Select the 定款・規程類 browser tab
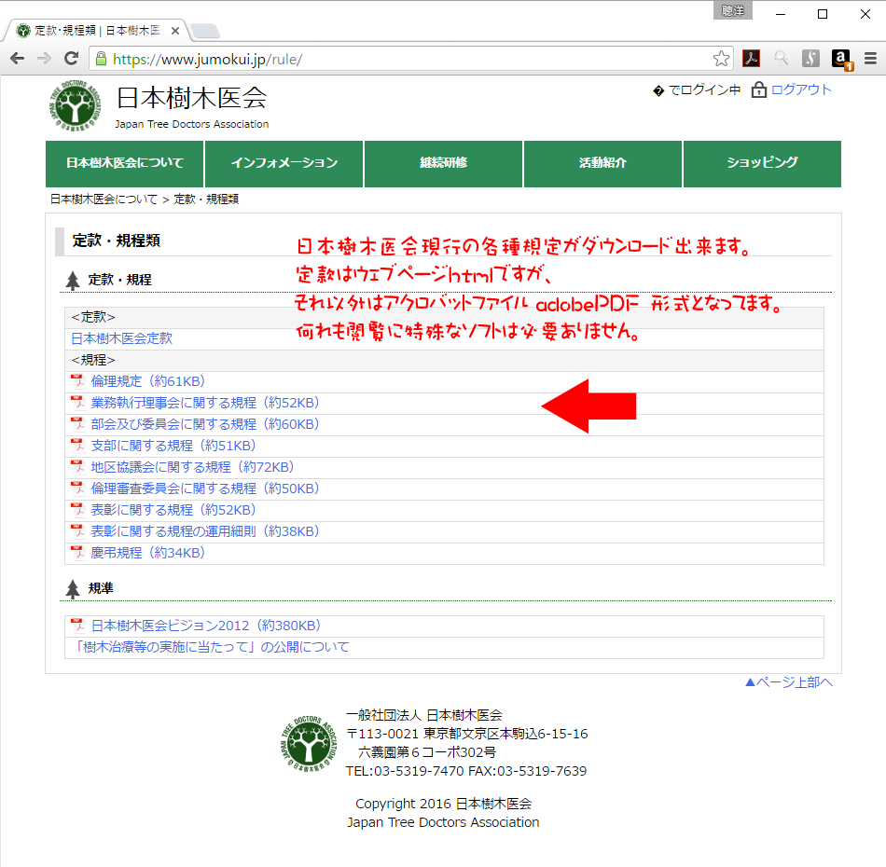 [x=96, y=31]
